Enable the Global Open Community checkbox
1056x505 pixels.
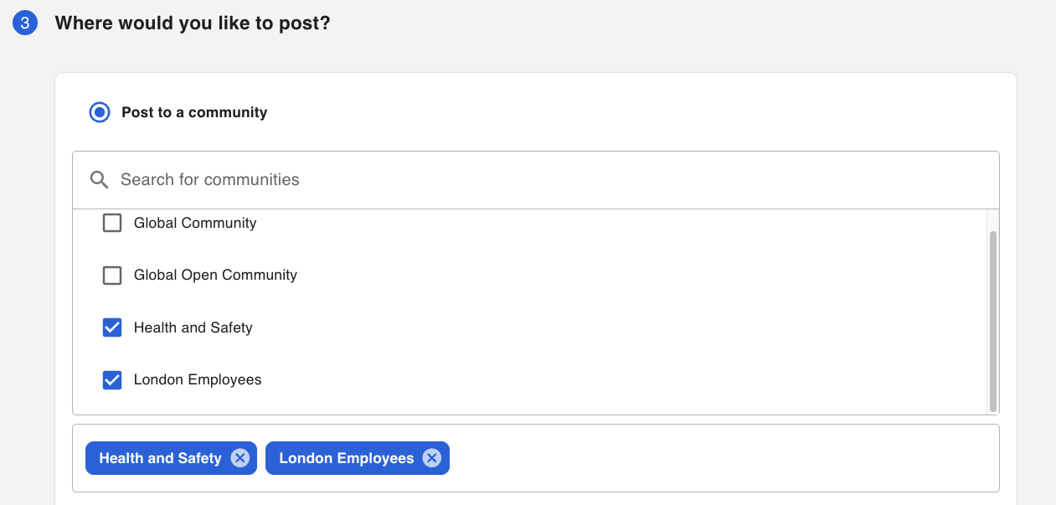(x=112, y=275)
